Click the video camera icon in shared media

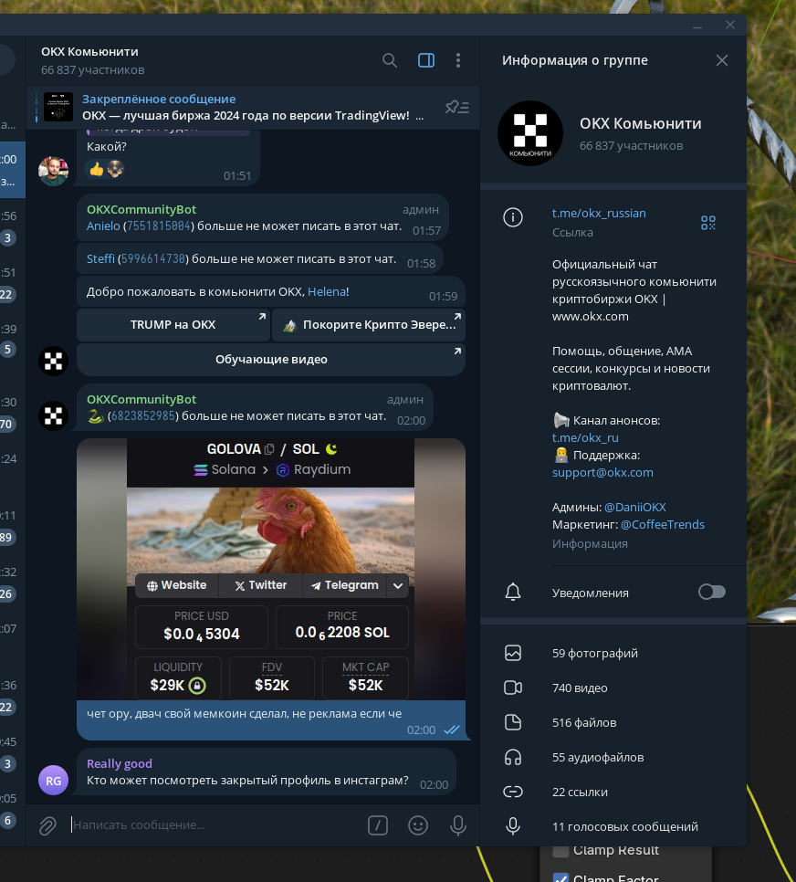(512, 688)
